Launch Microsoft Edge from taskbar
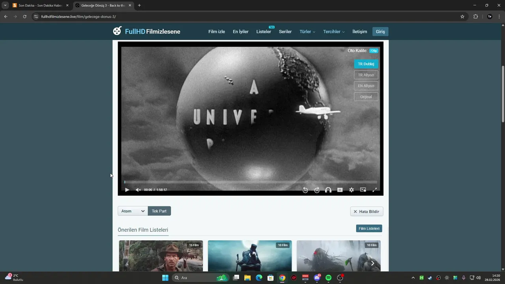505x284 pixels. 259,278
